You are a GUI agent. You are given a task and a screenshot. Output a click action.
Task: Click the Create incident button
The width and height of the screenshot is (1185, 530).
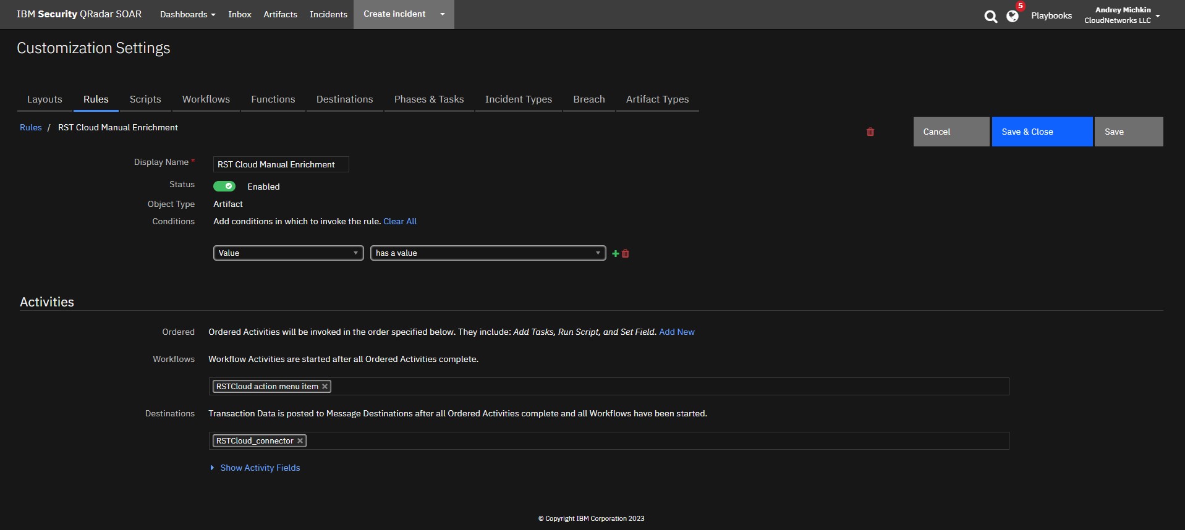394,14
